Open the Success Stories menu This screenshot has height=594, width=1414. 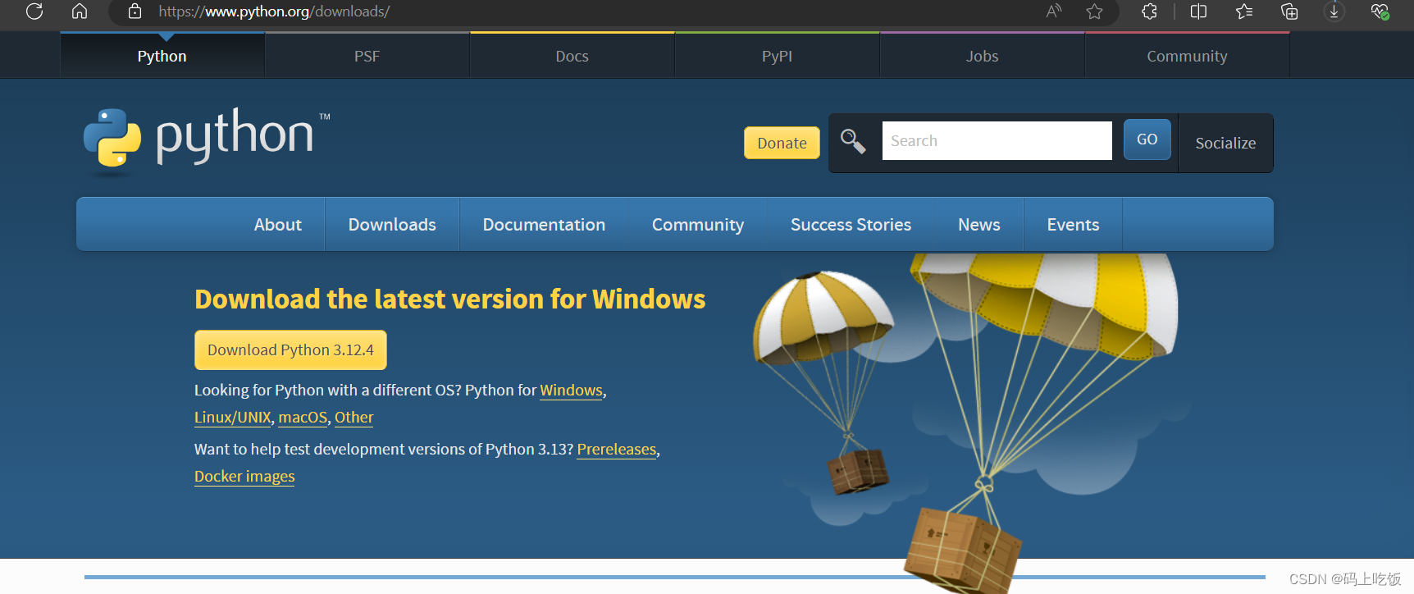coord(851,224)
